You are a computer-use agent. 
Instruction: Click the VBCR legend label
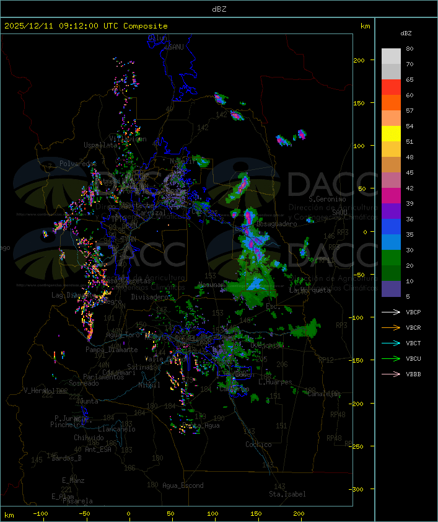tap(413, 327)
